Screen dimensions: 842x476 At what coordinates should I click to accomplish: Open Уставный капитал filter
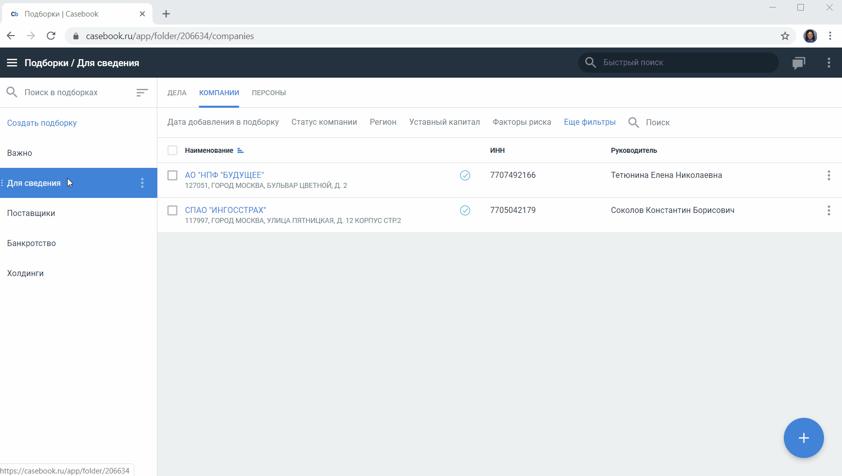tap(445, 122)
